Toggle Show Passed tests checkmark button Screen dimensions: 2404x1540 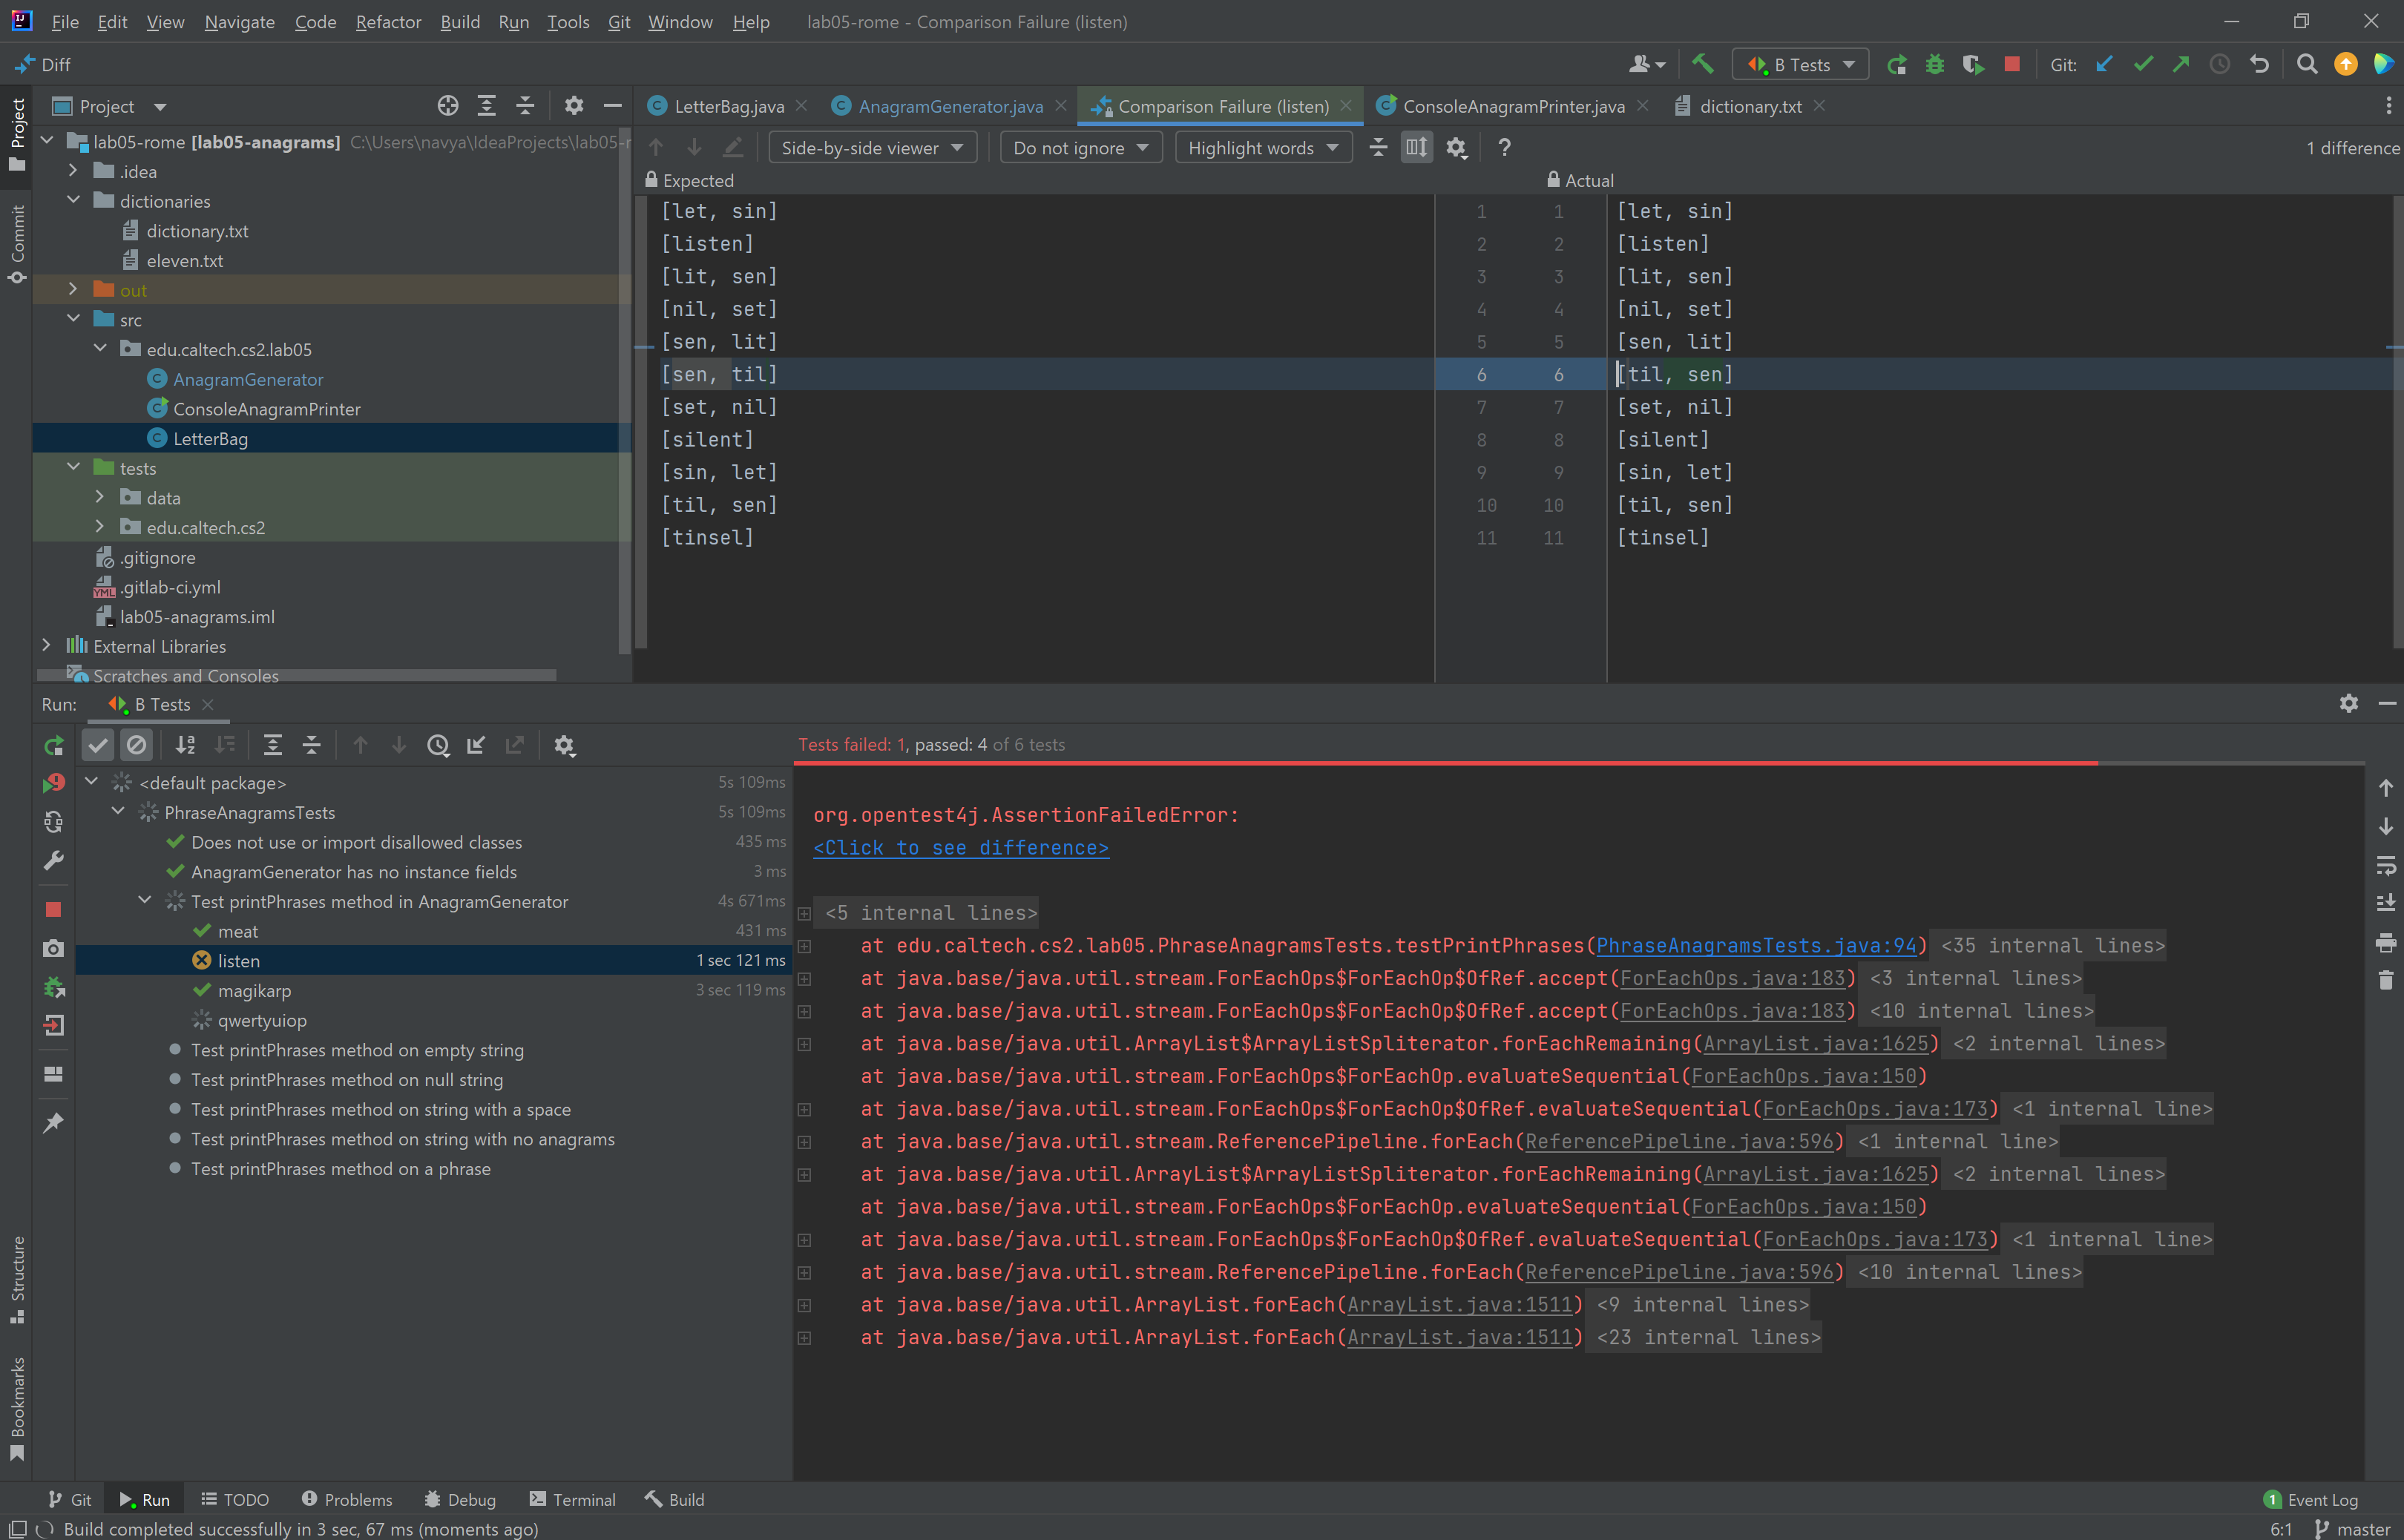(x=97, y=745)
